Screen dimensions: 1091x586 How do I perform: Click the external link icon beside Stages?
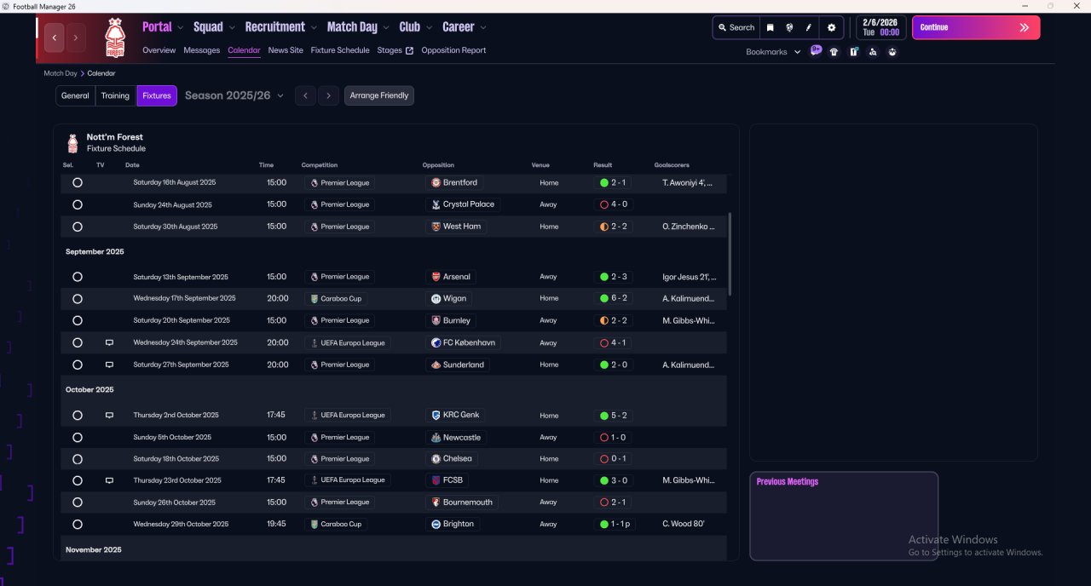(409, 50)
